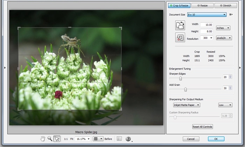Click the Sharpen Edges slider handle

pyautogui.click(x=181, y=78)
